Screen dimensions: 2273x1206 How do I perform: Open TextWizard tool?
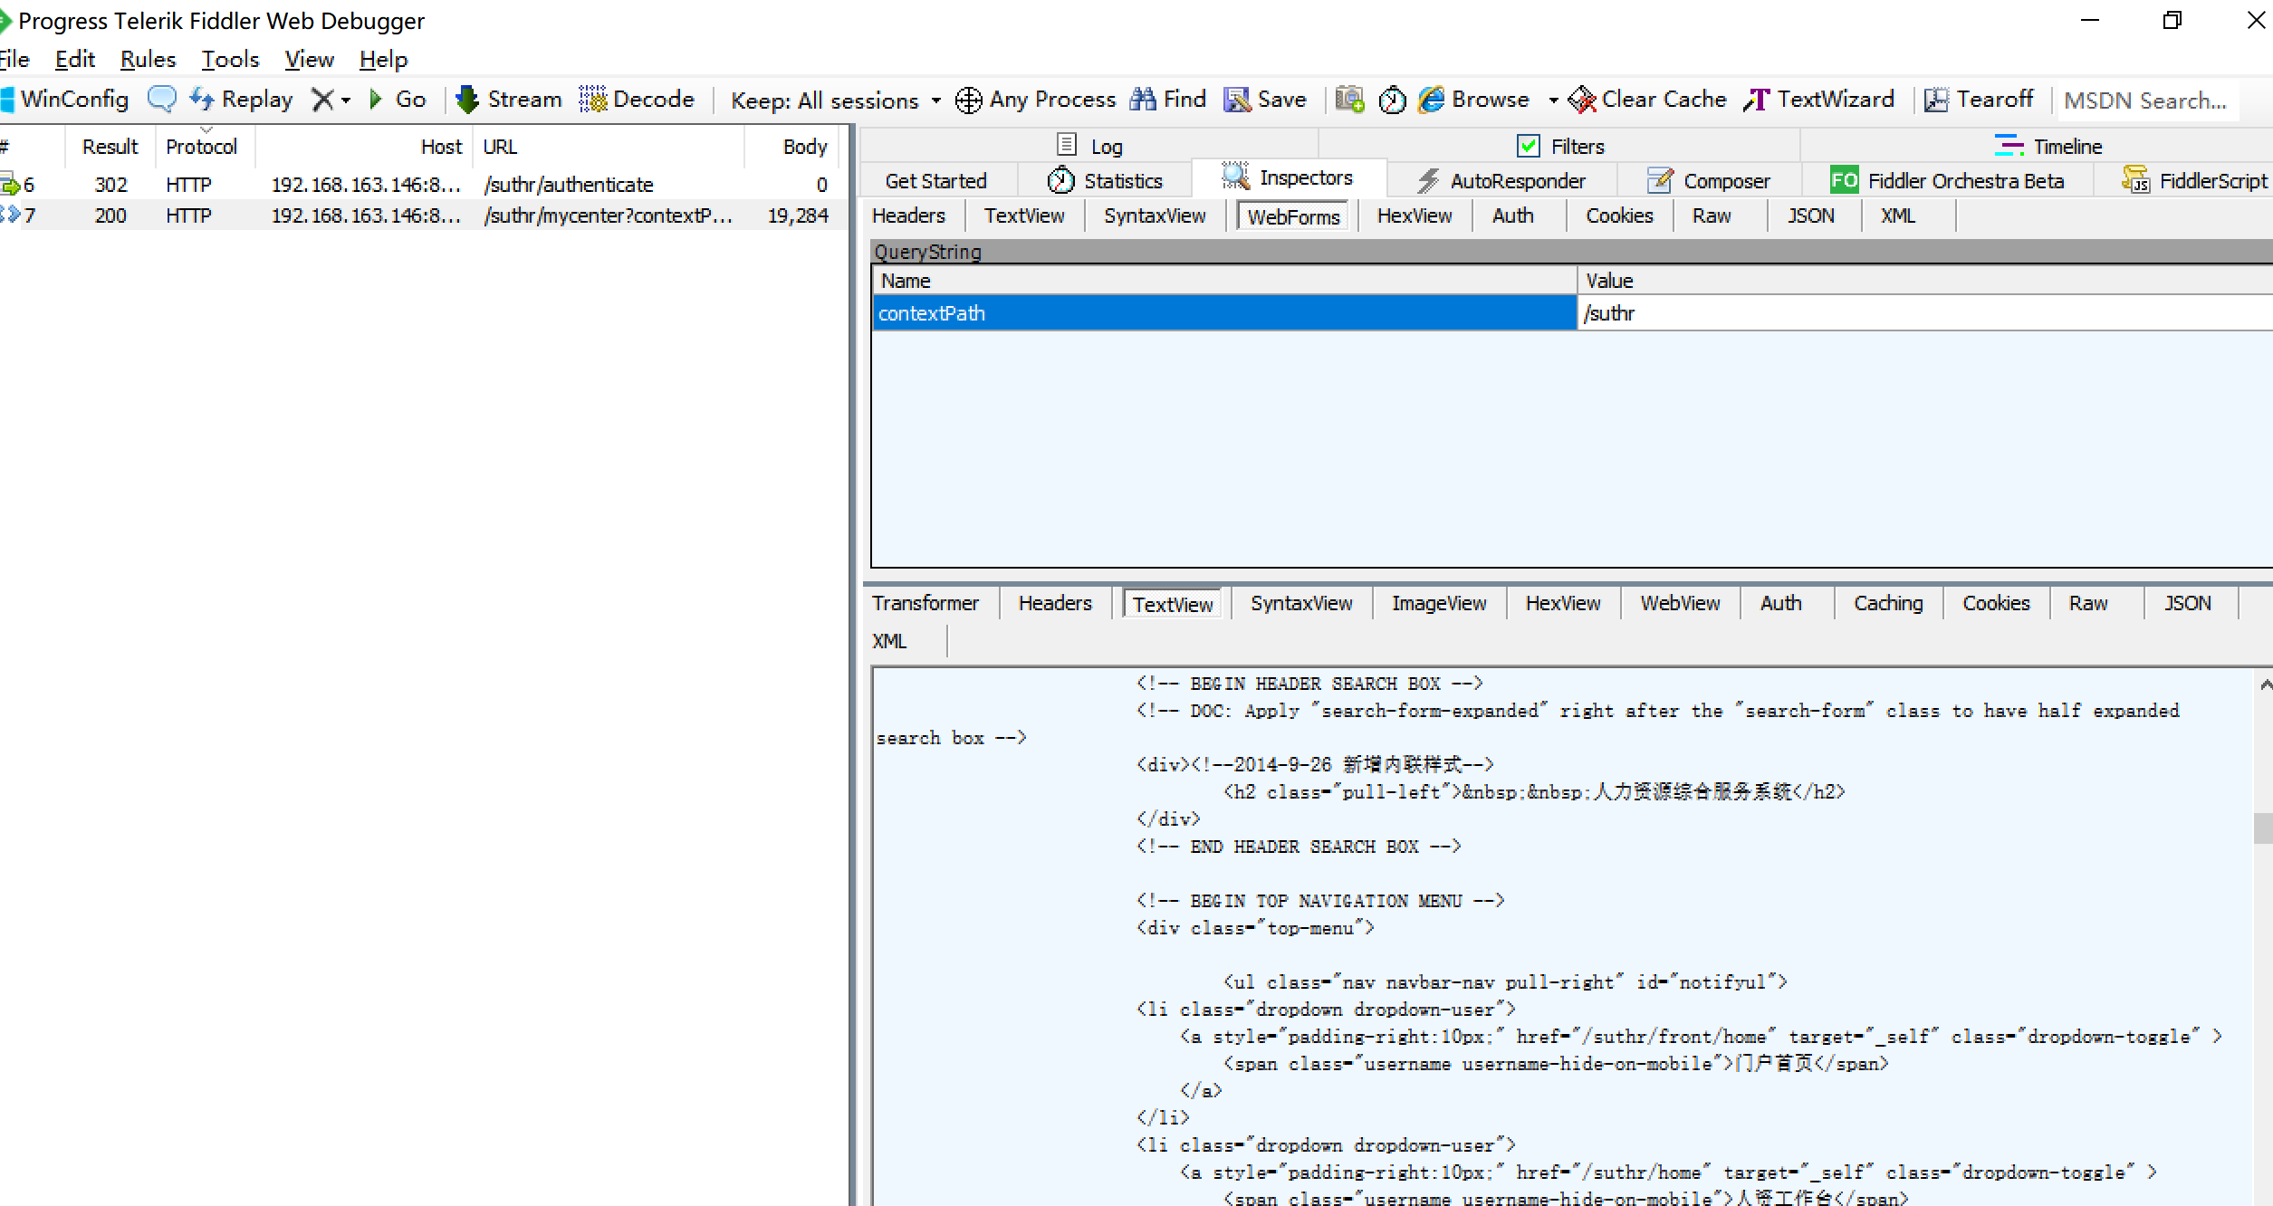coord(1818,100)
